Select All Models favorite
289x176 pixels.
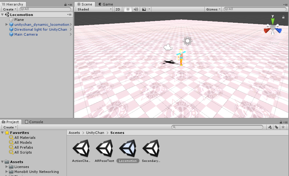point(23,143)
